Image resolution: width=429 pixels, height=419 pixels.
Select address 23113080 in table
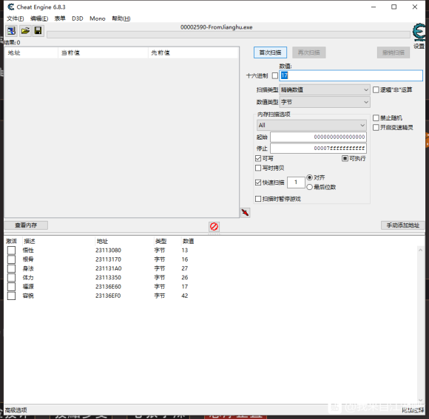108,251
